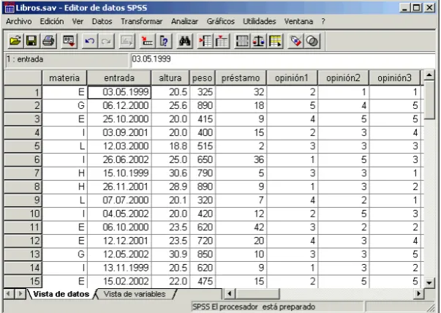Click tab-scroll right arrow at bottom left
441x313 pixels.
click(x=20, y=294)
